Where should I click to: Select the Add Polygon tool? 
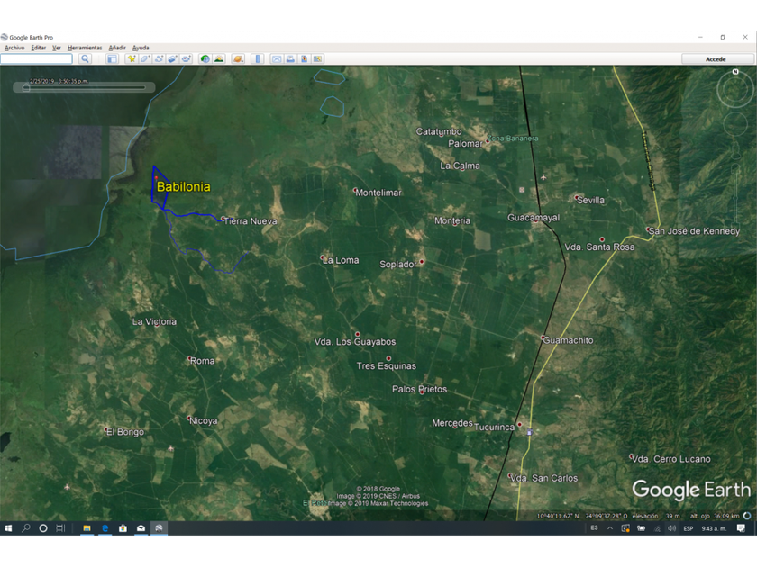click(x=145, y=58)
